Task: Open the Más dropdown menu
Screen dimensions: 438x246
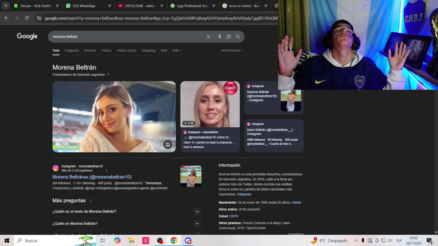Action: (x=177, y=50)
